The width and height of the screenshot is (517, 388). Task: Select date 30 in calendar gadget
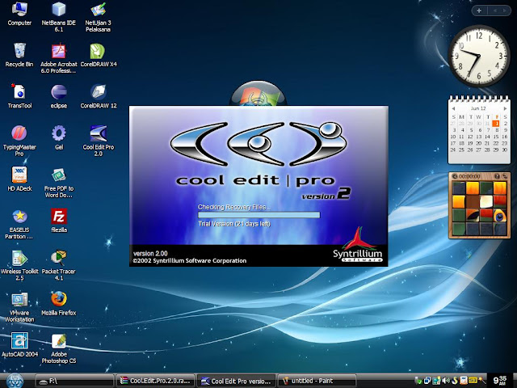(x=505, y=150)
